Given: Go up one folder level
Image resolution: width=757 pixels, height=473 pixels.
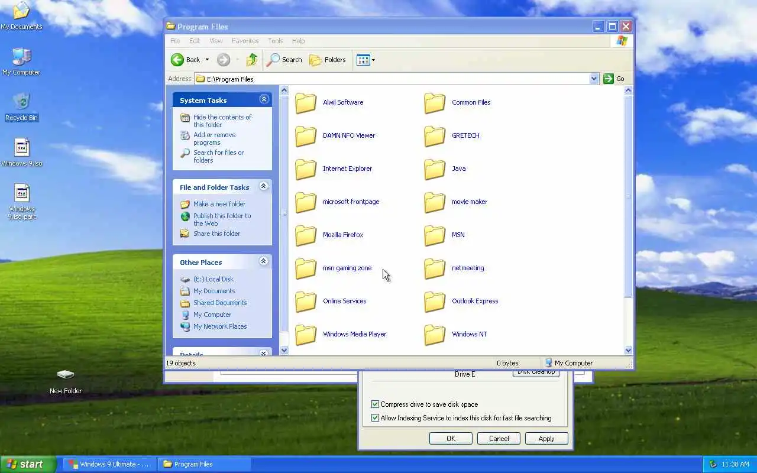Looking at the screenshot, I should point(252,60).
